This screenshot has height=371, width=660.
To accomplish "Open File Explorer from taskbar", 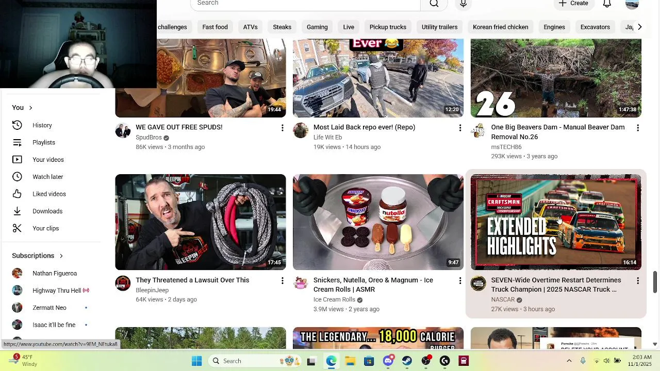I will click(350, 361).
